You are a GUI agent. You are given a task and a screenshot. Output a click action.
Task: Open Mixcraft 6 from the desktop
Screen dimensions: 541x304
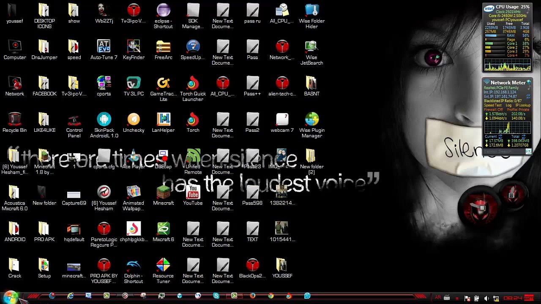pyautogui.click(x=163, y=229)
